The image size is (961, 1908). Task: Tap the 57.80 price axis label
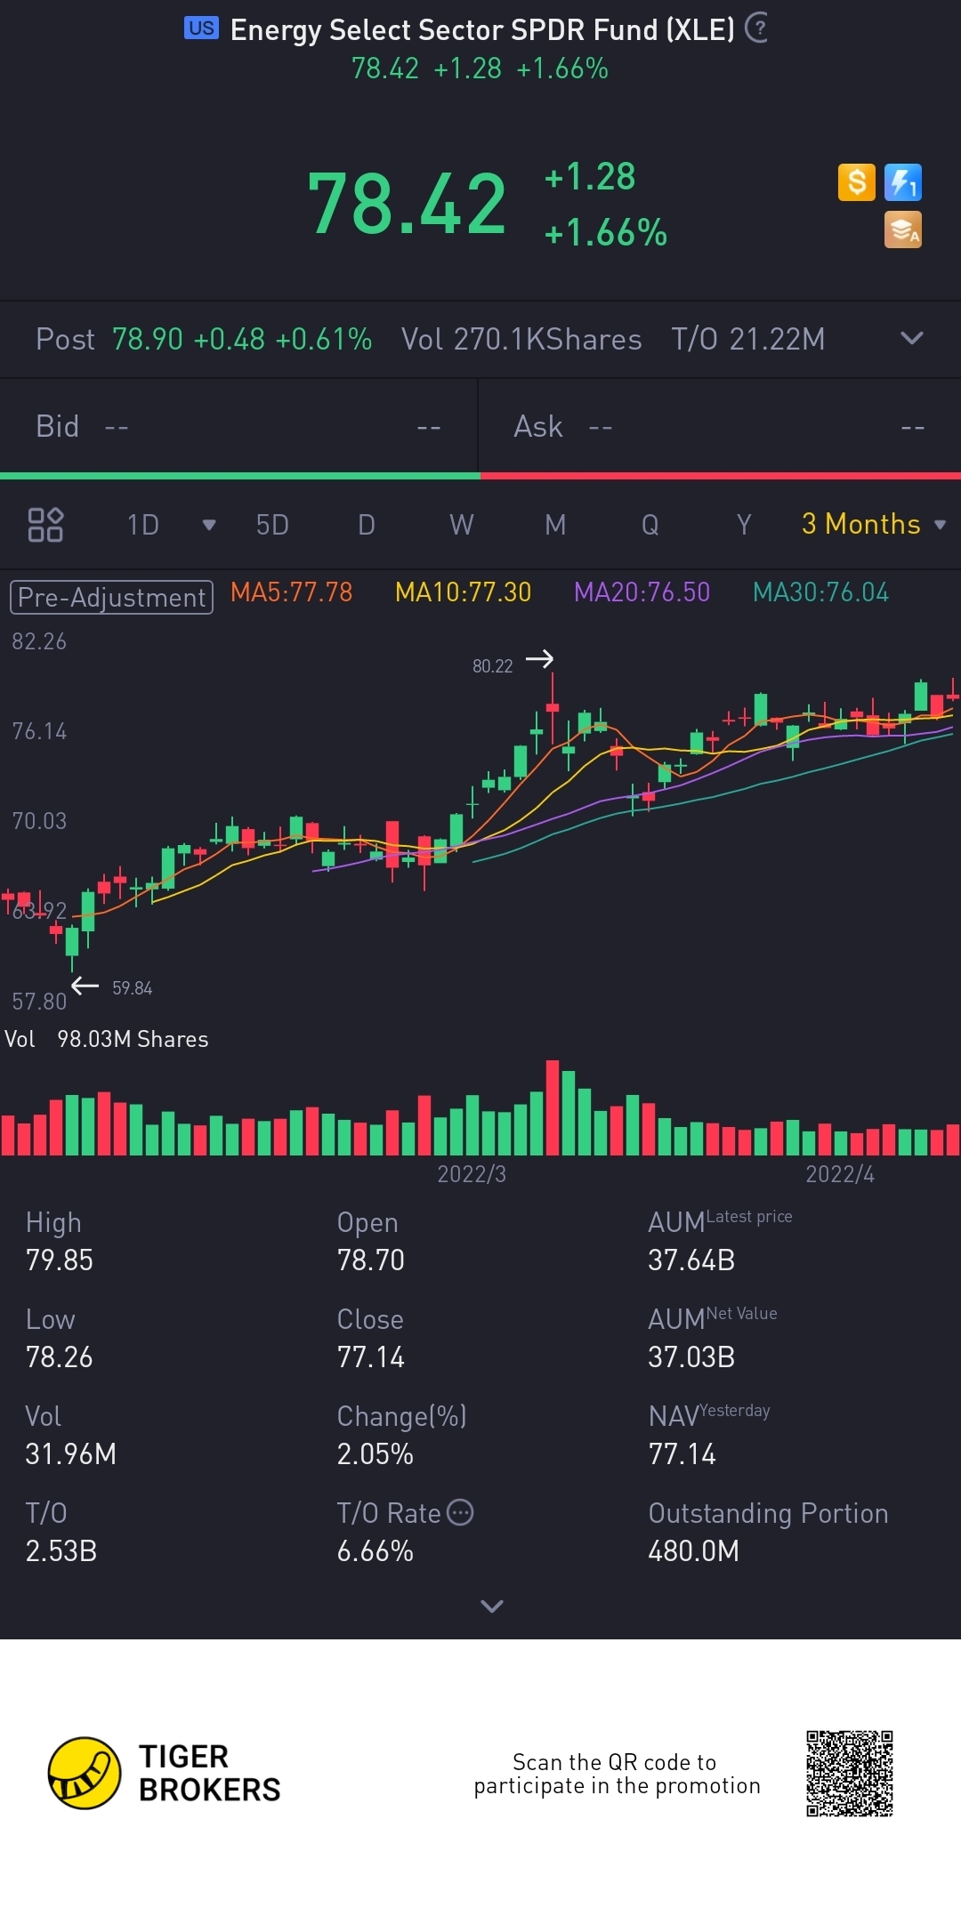39,1002
